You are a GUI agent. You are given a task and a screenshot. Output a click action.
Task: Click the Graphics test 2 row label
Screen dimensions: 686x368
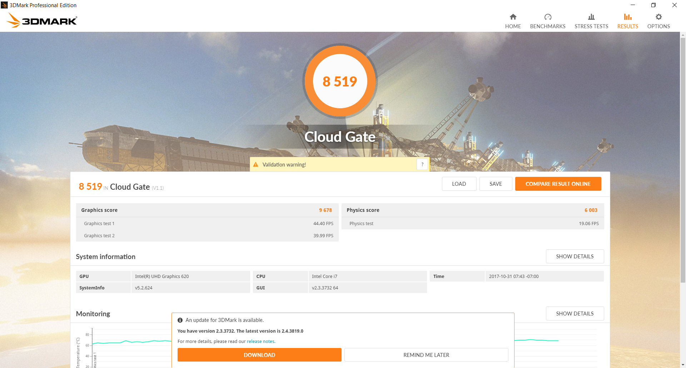click(x=99, y=236)
